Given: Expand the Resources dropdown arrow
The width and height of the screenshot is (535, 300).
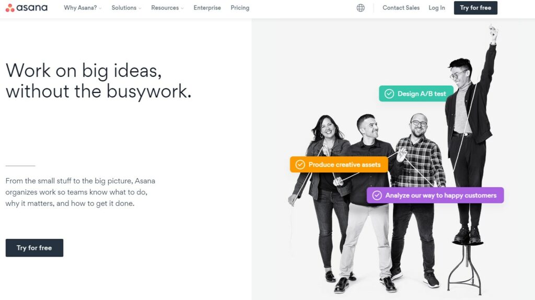Looking at the screenshot, I should 182,8.
